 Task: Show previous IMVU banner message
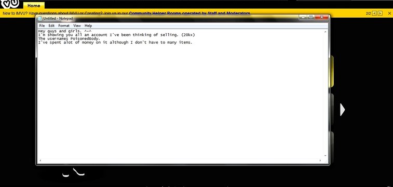pos(374,14)
